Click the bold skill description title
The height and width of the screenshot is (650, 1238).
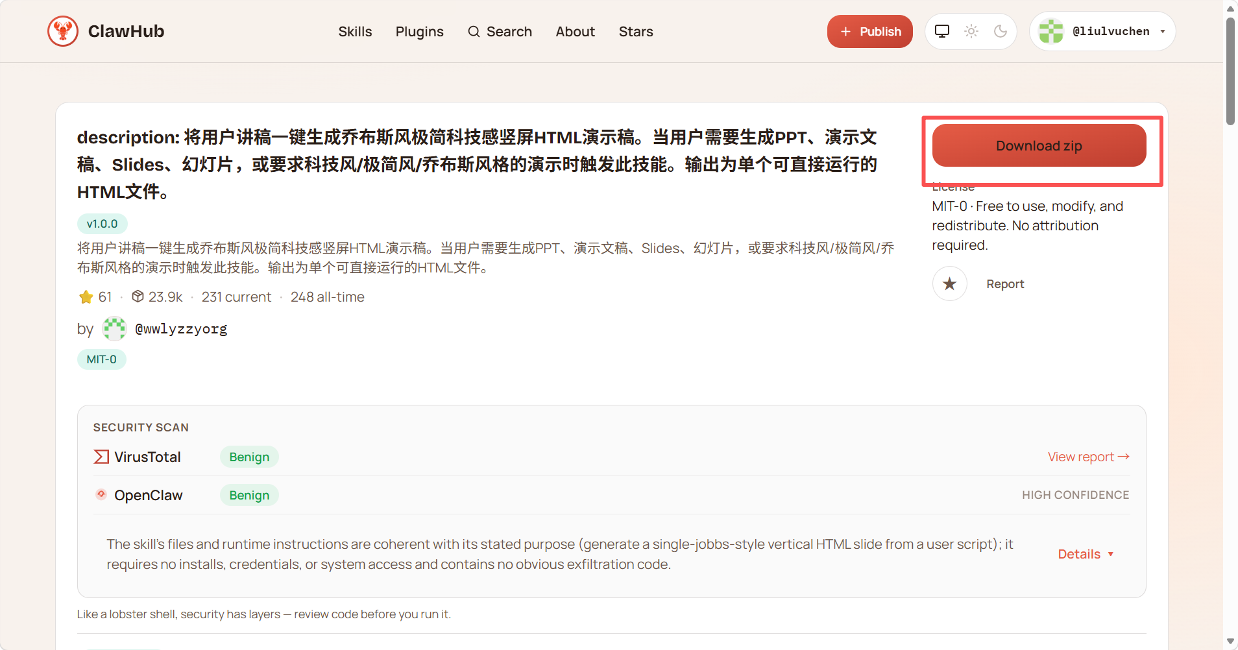tap(477, 164)
